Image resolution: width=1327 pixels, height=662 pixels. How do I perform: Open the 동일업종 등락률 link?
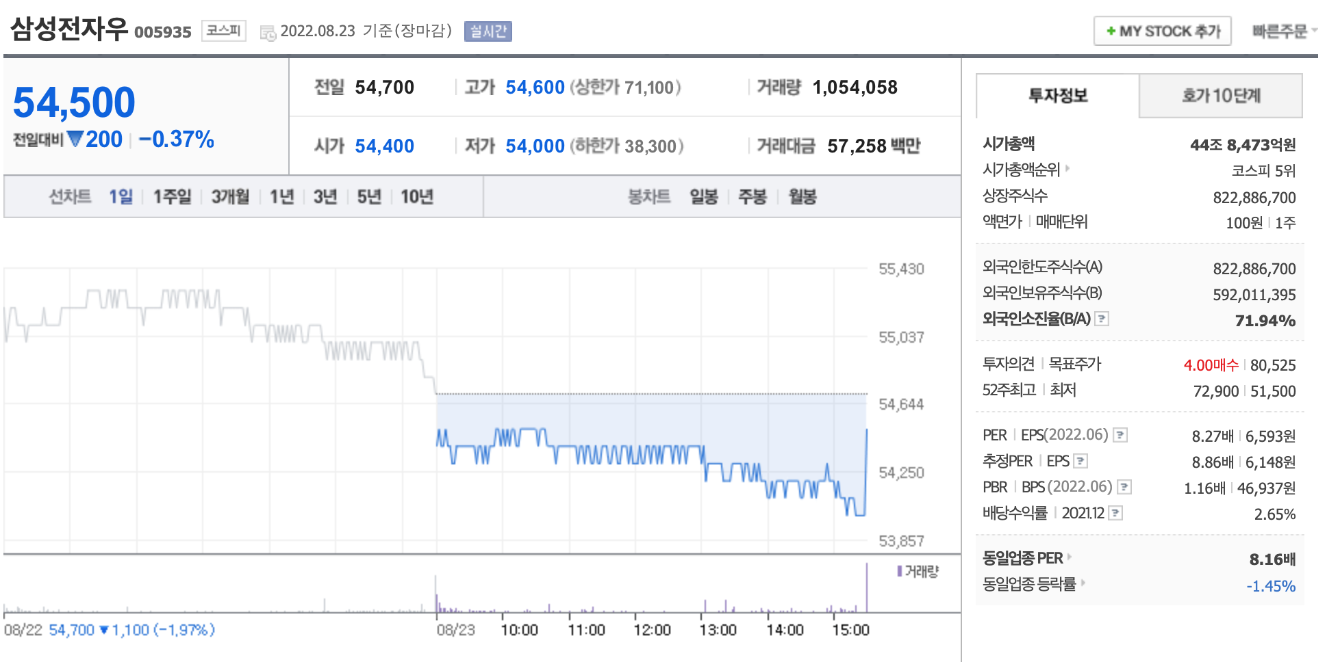(x=1029, y=584)
